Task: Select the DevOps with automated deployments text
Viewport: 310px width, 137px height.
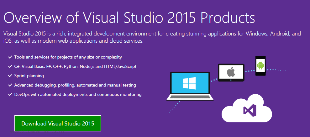Action: tap(78, 94)
